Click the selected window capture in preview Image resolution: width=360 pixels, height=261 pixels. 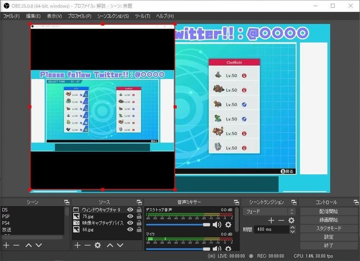[x=103, y=107]
